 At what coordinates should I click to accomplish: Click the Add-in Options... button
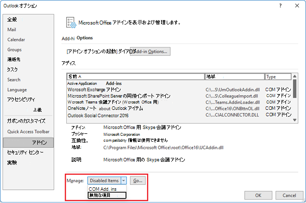[150, 51]
